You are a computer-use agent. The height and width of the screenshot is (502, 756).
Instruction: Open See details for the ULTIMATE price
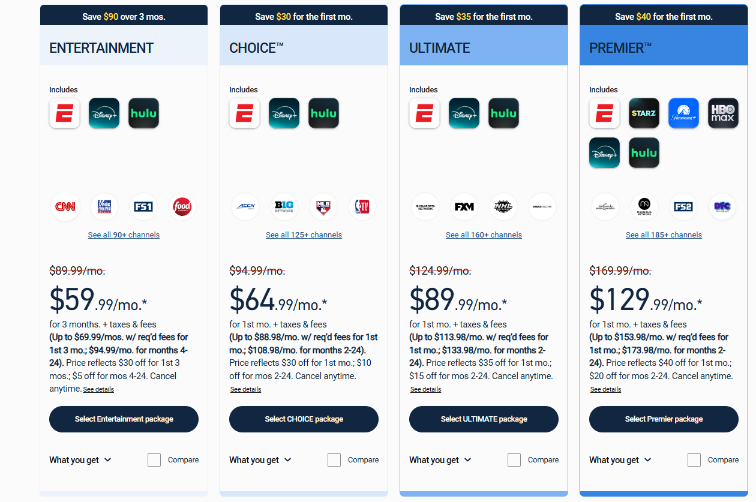point(426,390)
